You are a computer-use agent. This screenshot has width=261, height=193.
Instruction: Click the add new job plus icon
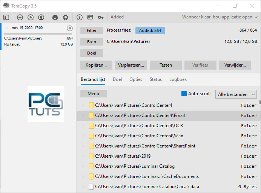click(20, 17)
